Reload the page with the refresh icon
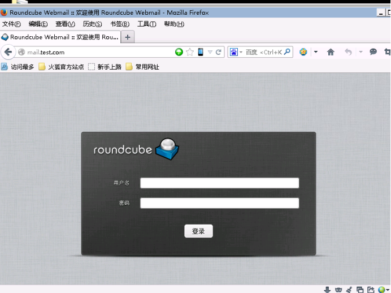This screenshot has height=293, width=391. 219,52
